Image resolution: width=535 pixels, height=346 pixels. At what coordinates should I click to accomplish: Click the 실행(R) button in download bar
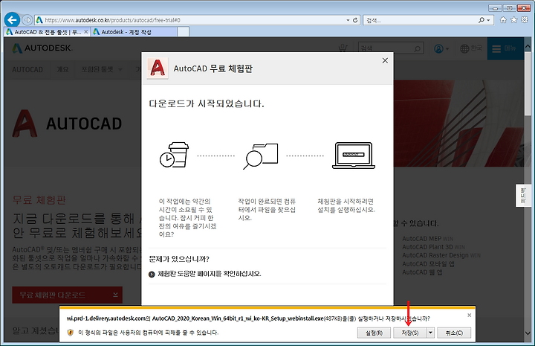click(x=374, y=333)
